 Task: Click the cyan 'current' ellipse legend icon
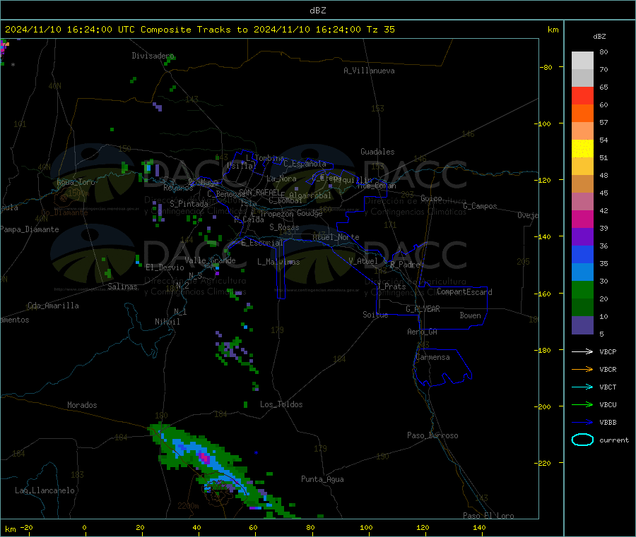click(582, 440)
